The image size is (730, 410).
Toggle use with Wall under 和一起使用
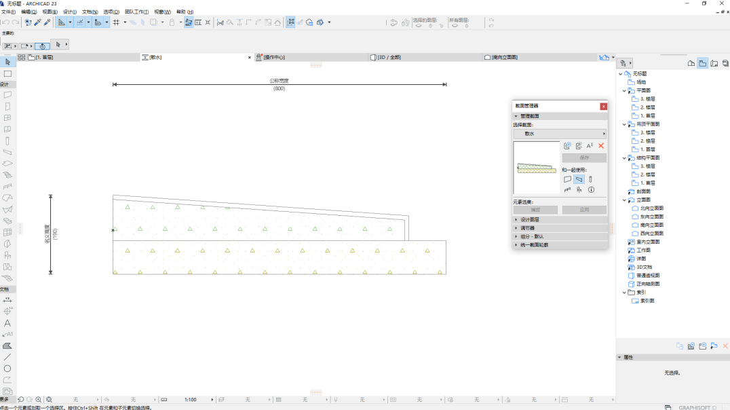(568, 179)
